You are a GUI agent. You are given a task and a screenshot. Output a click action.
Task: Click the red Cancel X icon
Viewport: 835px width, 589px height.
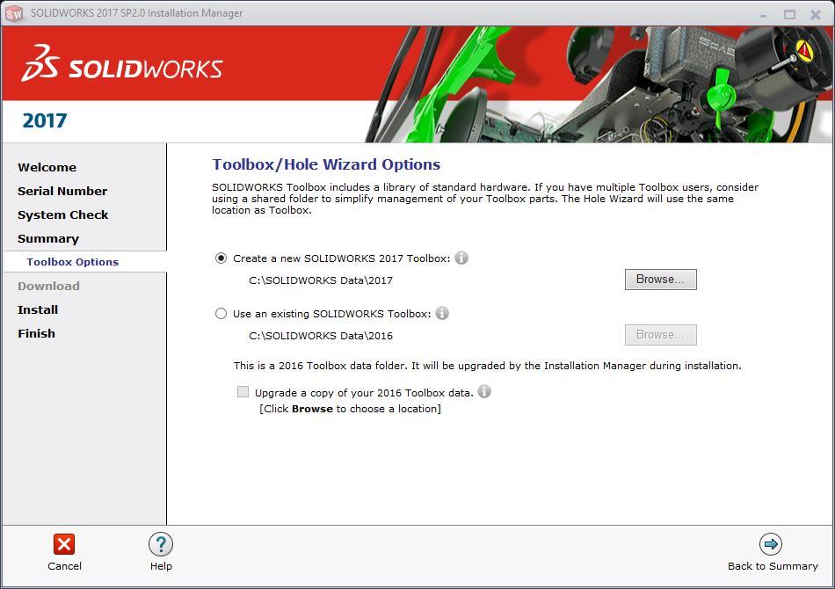click(x=64, y=544)
